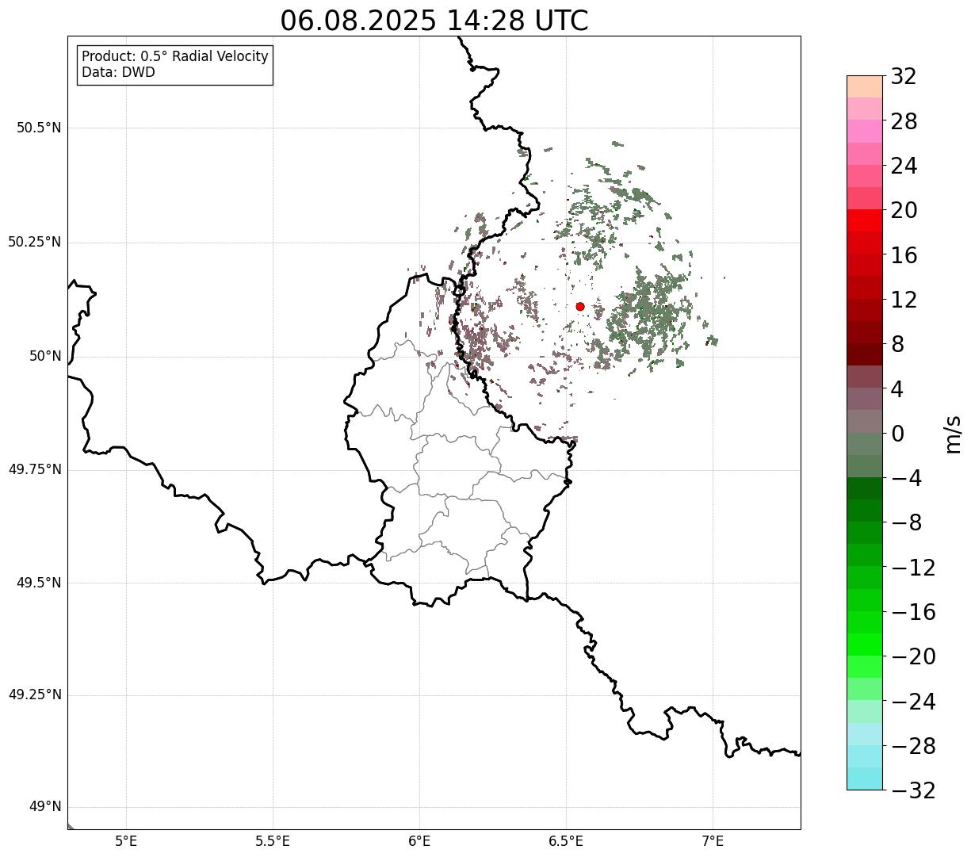Click colorbar tick label −20
971x857 pixels.
point(913,657)
